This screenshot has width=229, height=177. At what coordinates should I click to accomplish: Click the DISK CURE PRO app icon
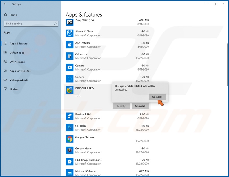[x=70, y=90]
